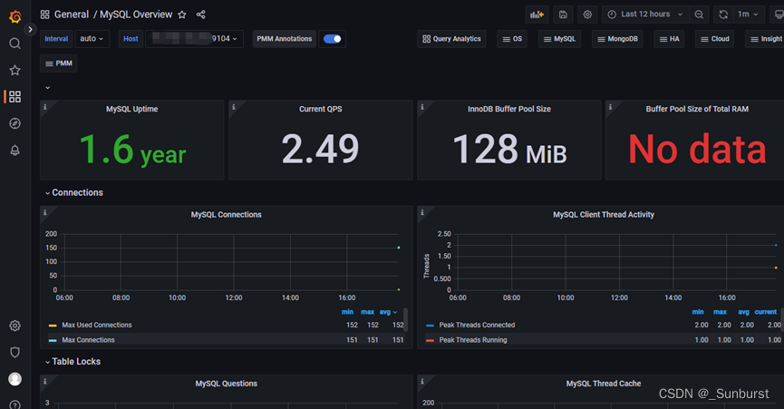Show info for MySQL Uptime panel
The image size is (784, 409).
45,106
